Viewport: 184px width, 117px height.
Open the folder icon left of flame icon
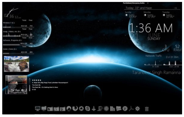point(63,109)
